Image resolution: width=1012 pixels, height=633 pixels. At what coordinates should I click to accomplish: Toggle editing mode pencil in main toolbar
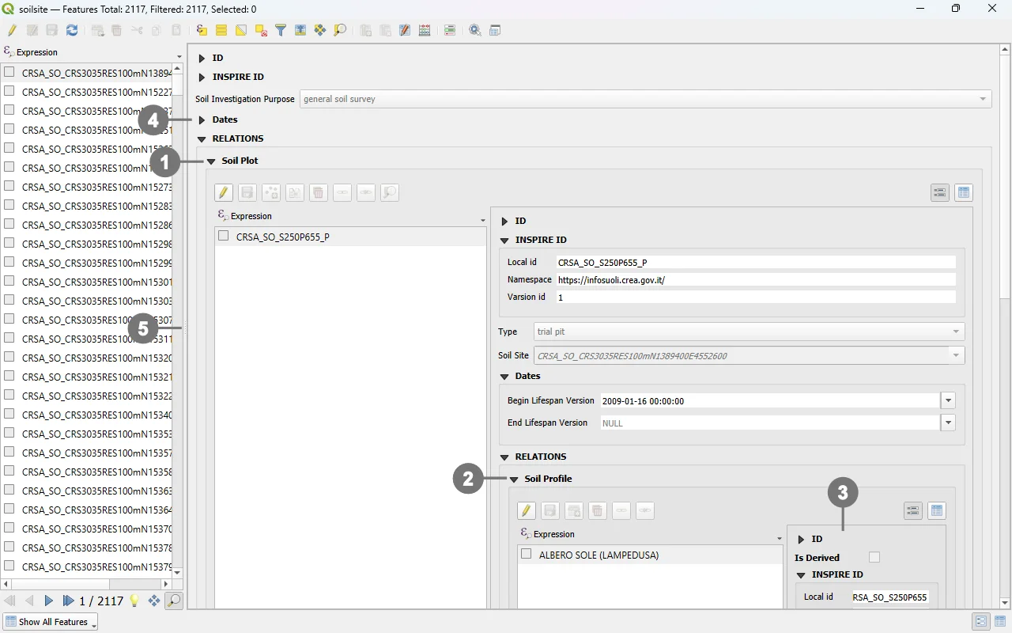click(12, 30)
